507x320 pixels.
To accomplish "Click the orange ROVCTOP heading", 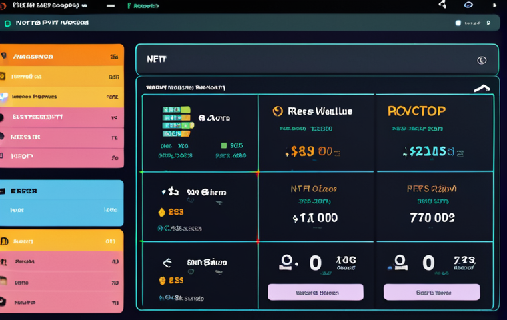I will (416, 111).
